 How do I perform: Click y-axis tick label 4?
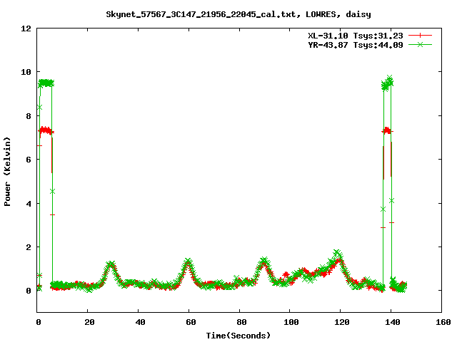coord(29,204)
